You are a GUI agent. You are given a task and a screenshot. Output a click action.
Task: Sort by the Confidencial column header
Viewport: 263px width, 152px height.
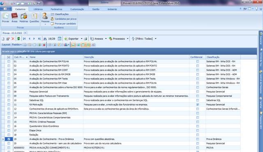pyautogui.click(x=197, y=57)
